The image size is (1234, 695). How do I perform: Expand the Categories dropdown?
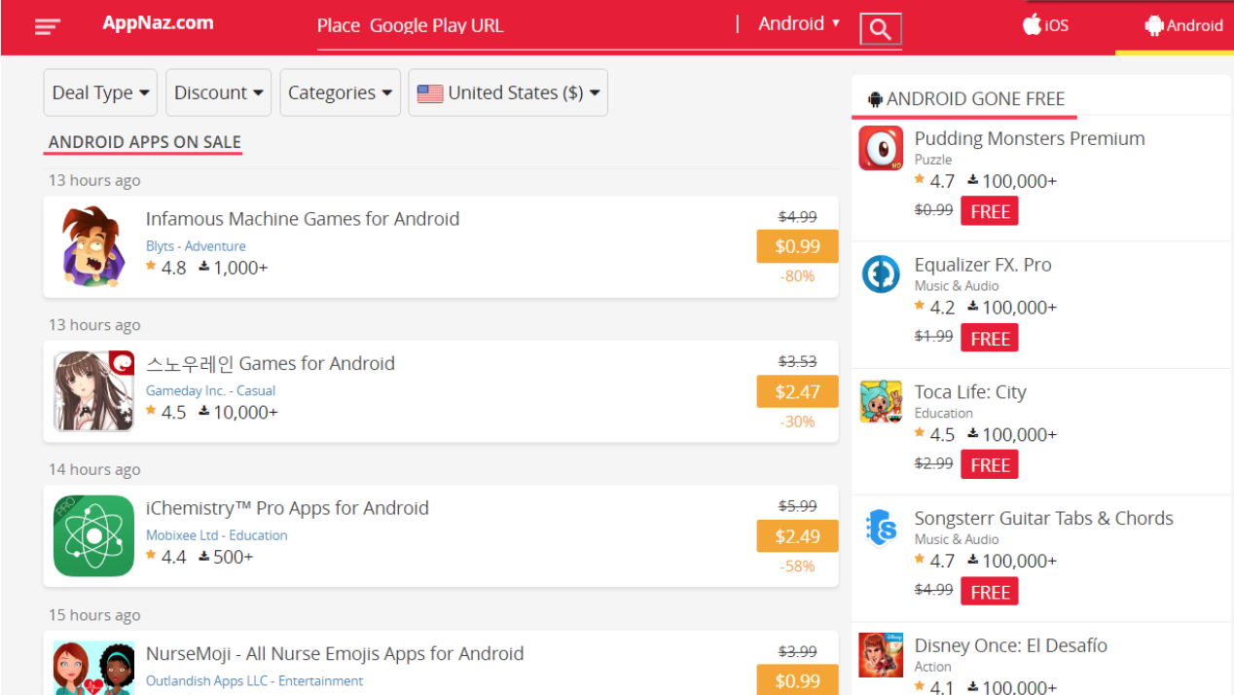tap(340, 92)
